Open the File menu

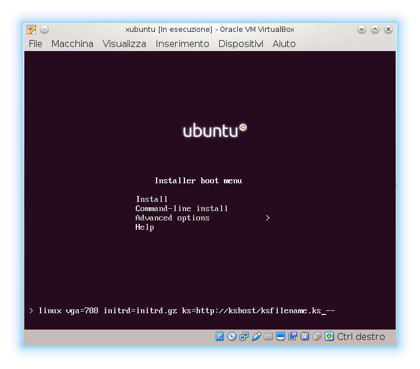pos(35,44)
